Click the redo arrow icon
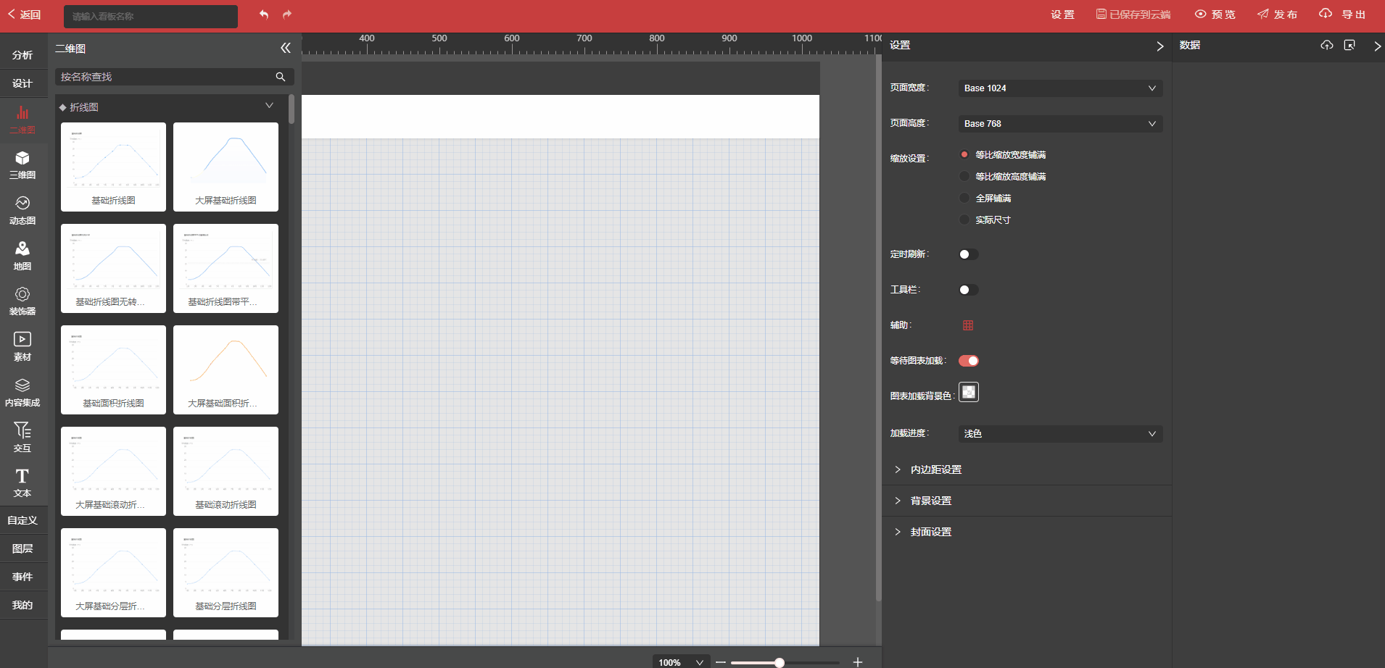The width and height of the screenshot is (1385, 668). (x=287, y=14)
